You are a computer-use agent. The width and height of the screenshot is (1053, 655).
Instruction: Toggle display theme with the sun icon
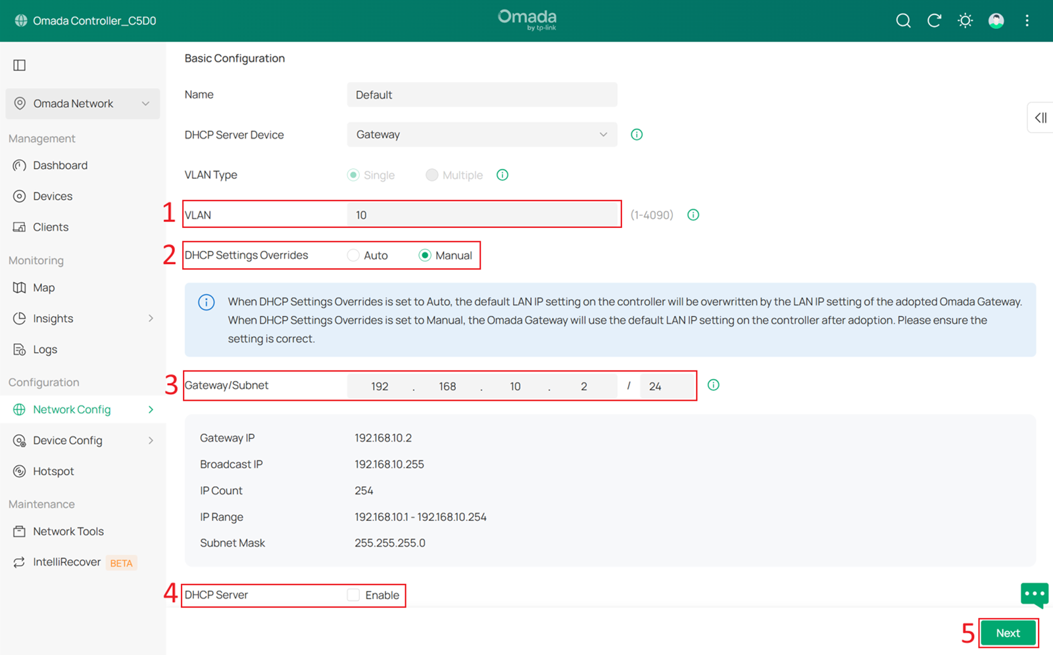tap(965, 20)
